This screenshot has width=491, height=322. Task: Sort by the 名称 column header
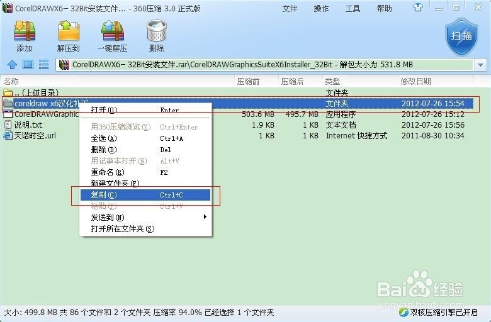(x=118, y=82)
